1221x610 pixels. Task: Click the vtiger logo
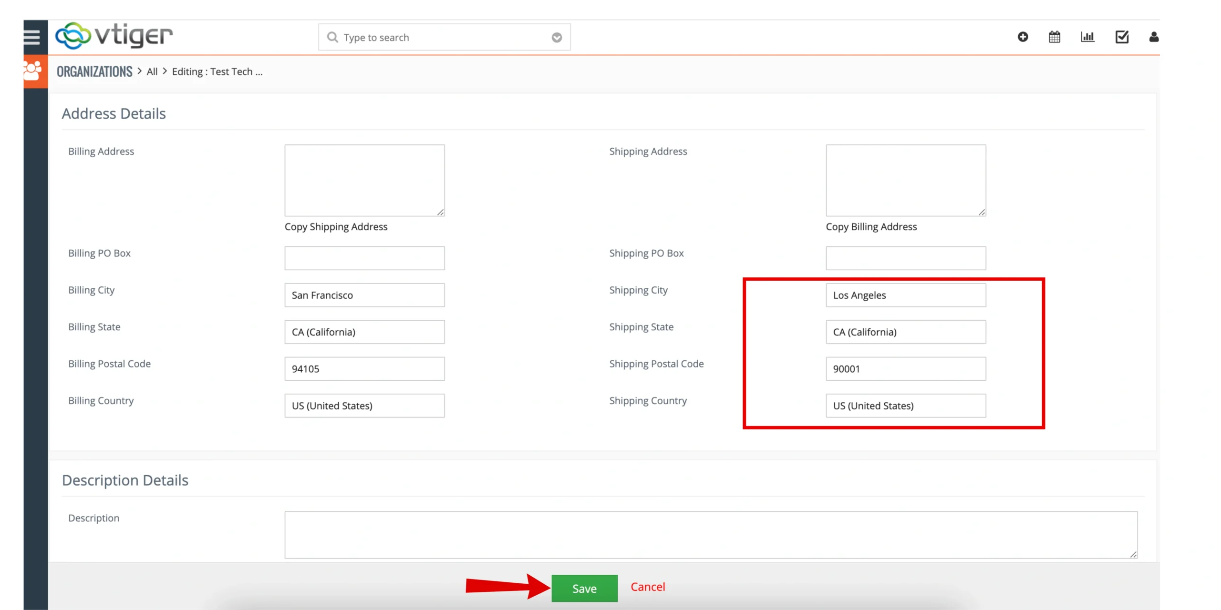click(114, 36)
